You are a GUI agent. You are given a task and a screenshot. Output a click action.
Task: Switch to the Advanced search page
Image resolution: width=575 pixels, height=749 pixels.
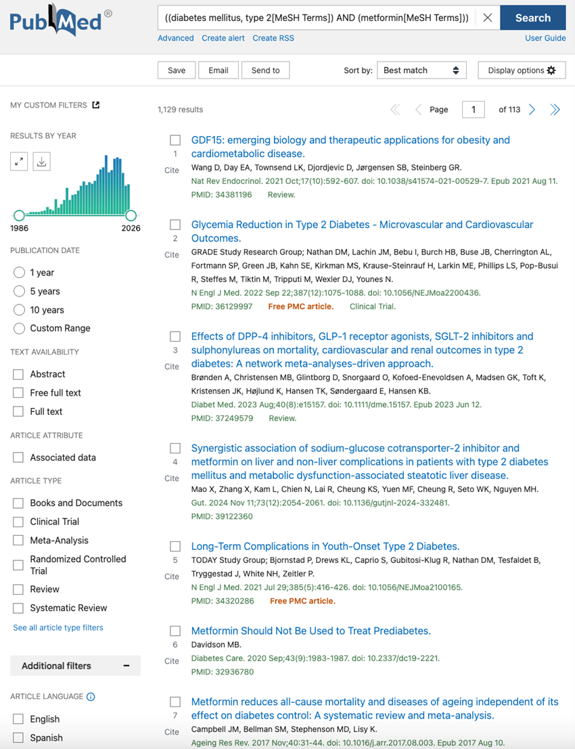pos(175,38)
